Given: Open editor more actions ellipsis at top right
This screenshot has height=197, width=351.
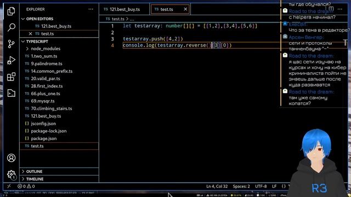Looking at the screenshot, I should (x=340, y=9).
